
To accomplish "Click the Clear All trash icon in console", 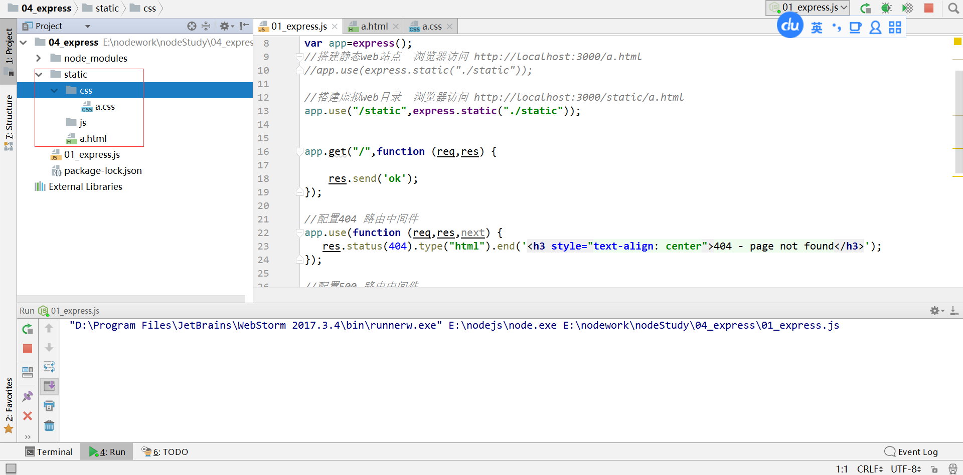I will click(x=49, y=426).
